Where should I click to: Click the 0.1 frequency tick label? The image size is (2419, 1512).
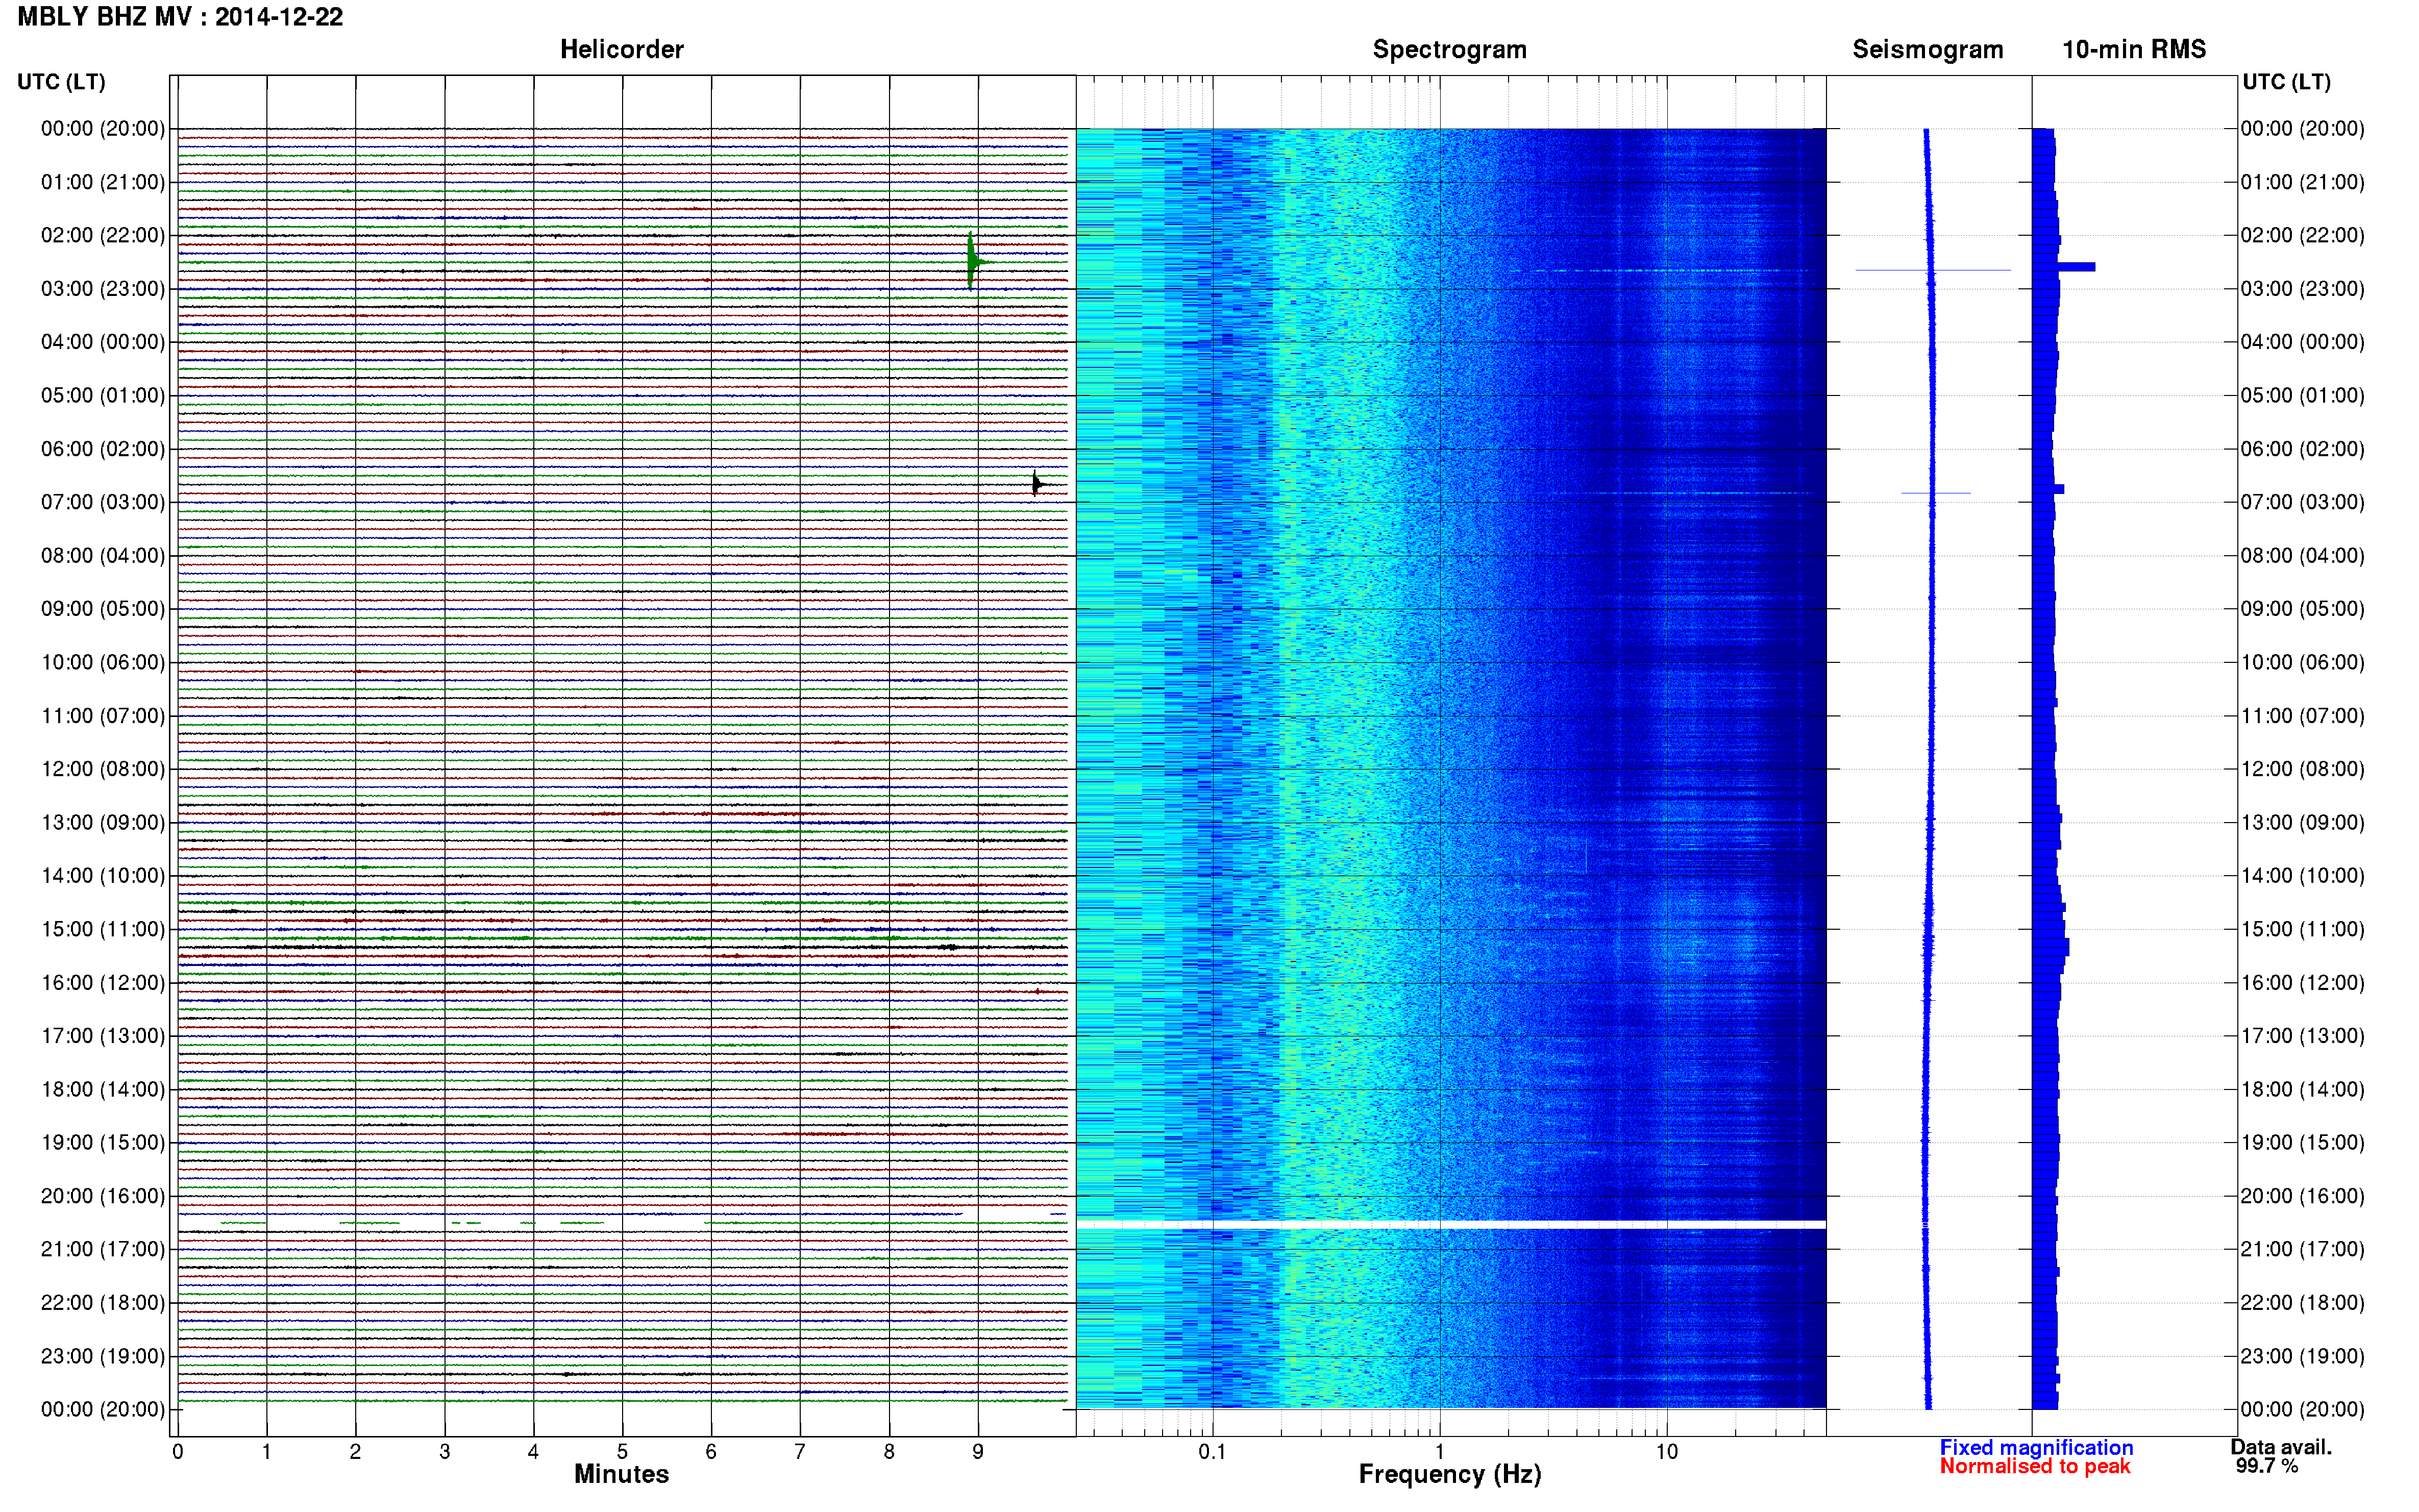(1212, 1452)
